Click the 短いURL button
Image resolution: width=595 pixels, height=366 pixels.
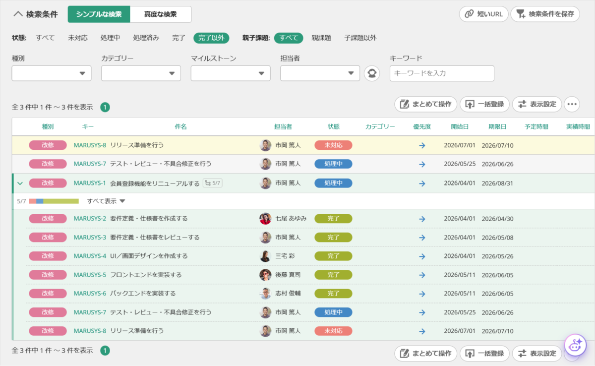point(483,14)
